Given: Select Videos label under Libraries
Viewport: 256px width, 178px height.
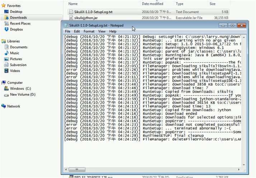Looking at the screenshot, I should coord(15,71).
